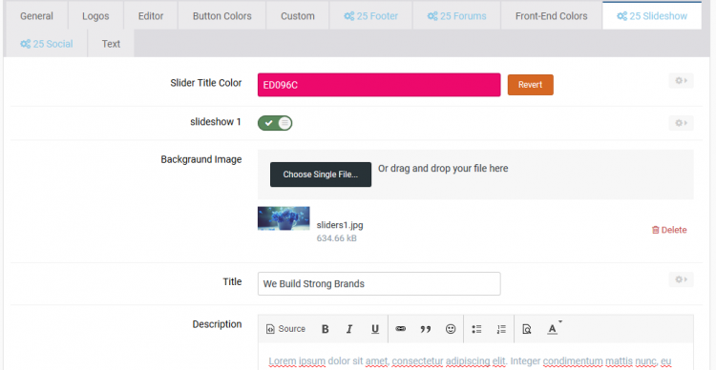This screenshot has width=716, height=370.
Task: Select the 25 Slideshow tab
Action: point(652,16)
